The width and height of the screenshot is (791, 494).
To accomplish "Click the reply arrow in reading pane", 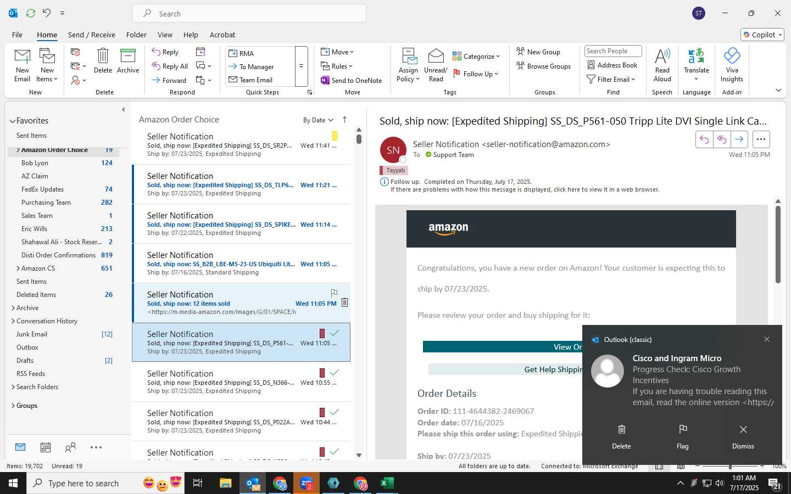I will pos(704,139).
